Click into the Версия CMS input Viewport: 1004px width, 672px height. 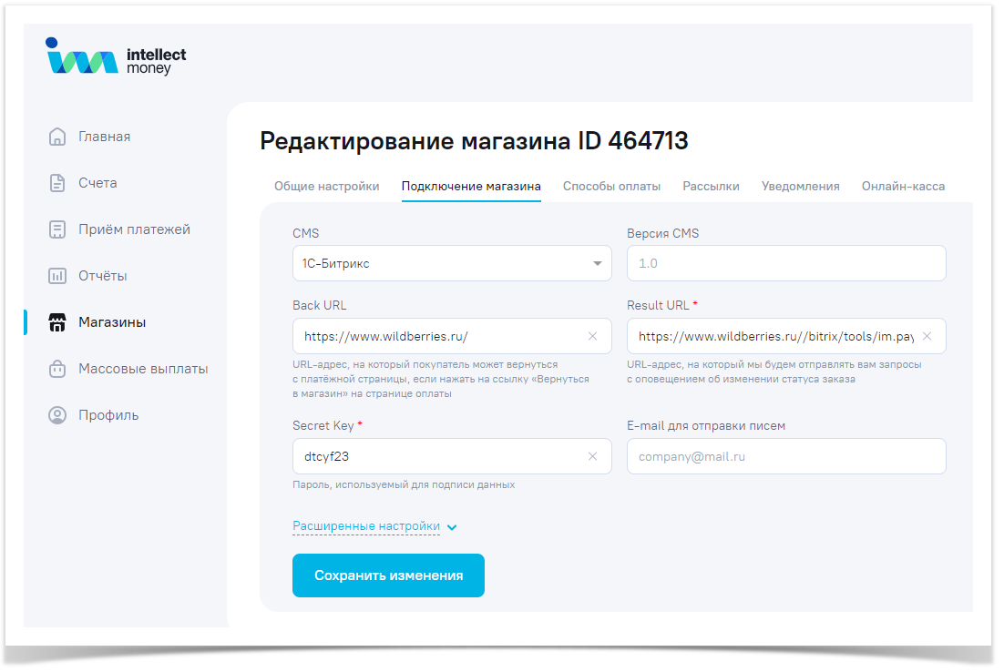point(785,263)
